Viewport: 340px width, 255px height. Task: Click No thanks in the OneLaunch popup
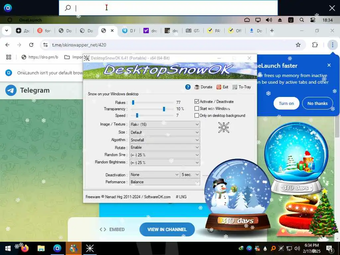pos(317,104)
